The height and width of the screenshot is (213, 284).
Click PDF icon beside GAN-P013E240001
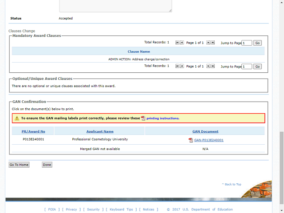pyautogui.click(x=191, y=140)
